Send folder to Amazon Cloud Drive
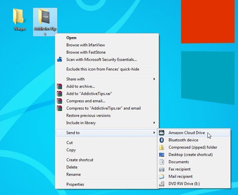238x195 pixels. pos(194,133)
